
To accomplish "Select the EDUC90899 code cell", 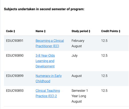I will point(15,76).
